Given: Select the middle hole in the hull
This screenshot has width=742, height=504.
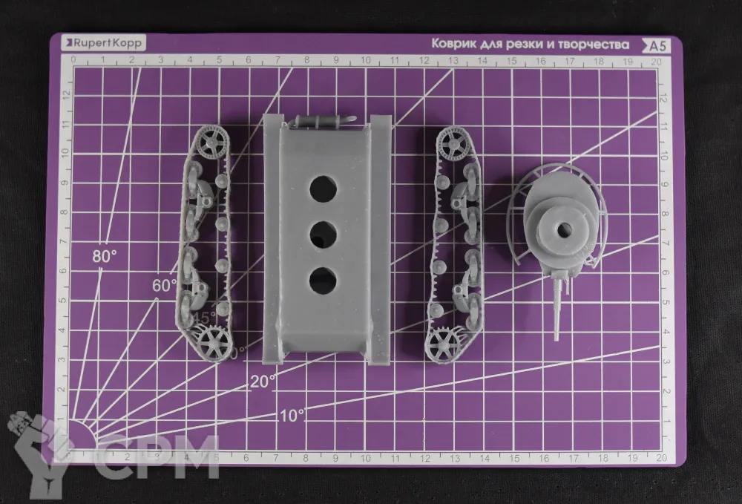Looking at the screenshot, I should pos(322,235).
